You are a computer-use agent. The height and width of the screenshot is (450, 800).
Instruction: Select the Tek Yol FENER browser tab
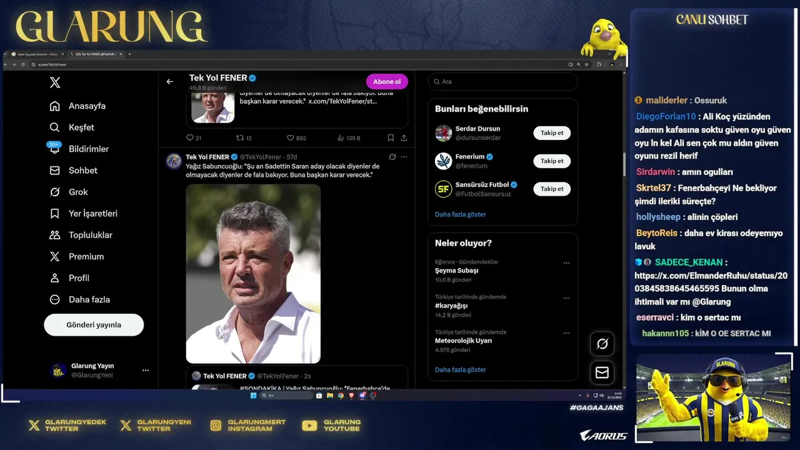pos(96,54)
